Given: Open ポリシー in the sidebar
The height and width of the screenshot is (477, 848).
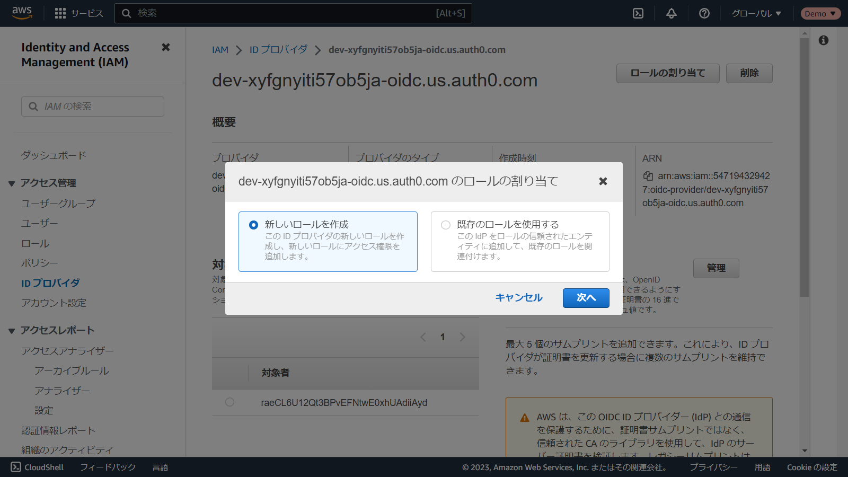Looking at the screenshot, I should 40,263.
